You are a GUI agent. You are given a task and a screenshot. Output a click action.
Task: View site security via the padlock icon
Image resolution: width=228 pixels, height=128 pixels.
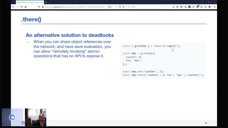[x=43, y=7]
